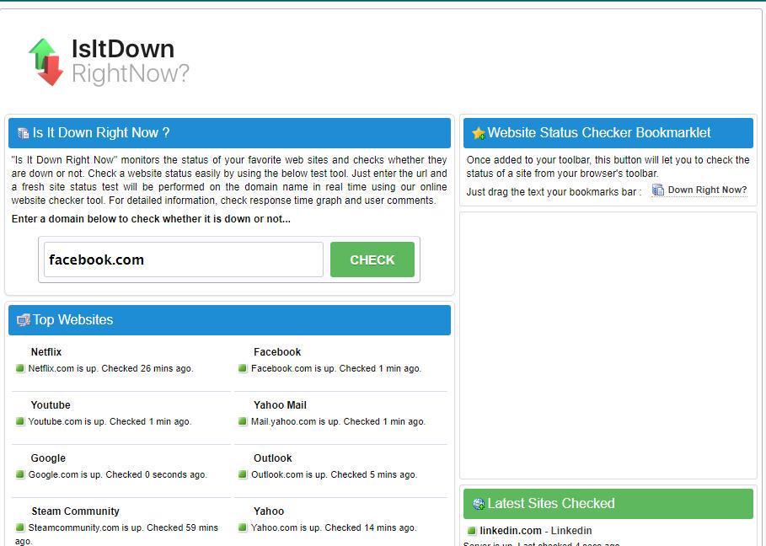Click the green status icon beside linkedin.com
This screenshot has width=766, height=546.
pyautogui.click(x=471, y=531)
